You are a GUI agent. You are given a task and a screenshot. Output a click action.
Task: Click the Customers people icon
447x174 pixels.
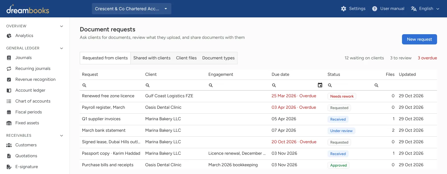[x=9, y=145]
